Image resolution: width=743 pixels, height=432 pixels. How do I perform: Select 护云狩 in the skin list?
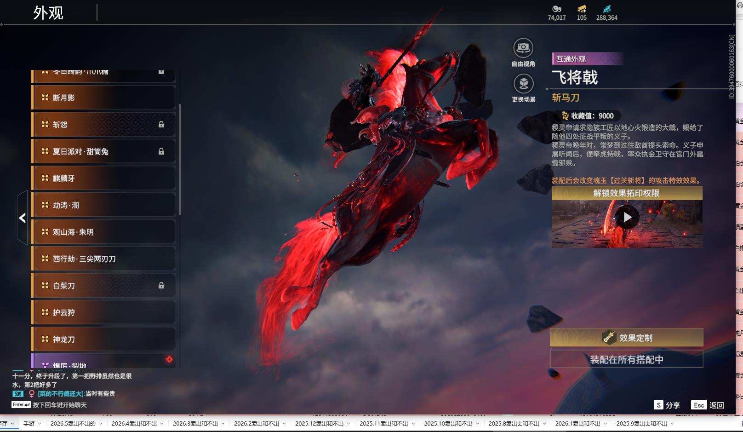click(x=103, y=312)
